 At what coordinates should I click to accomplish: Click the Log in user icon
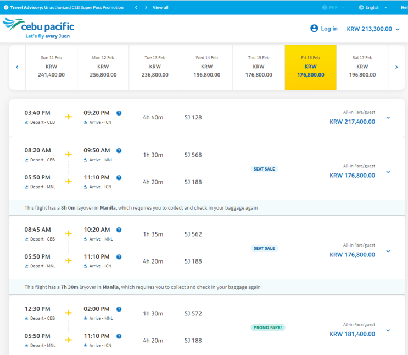[314, 29]
